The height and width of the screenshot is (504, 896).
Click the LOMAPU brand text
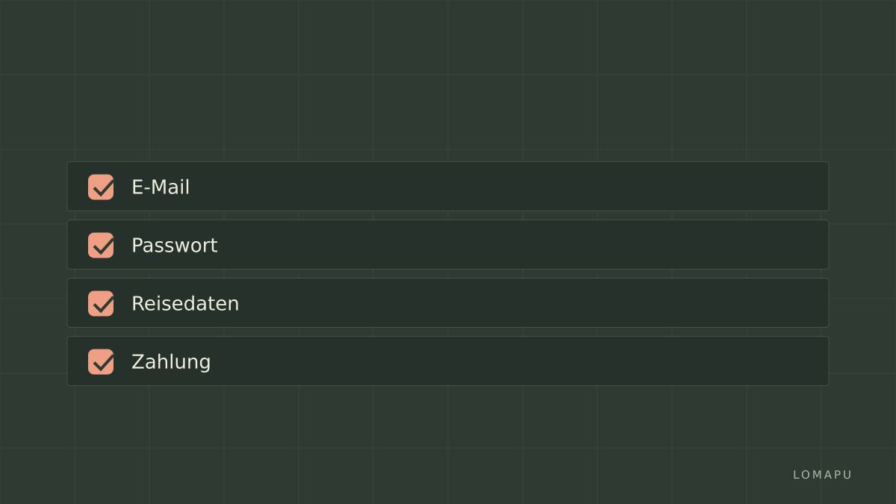point(822,475)
